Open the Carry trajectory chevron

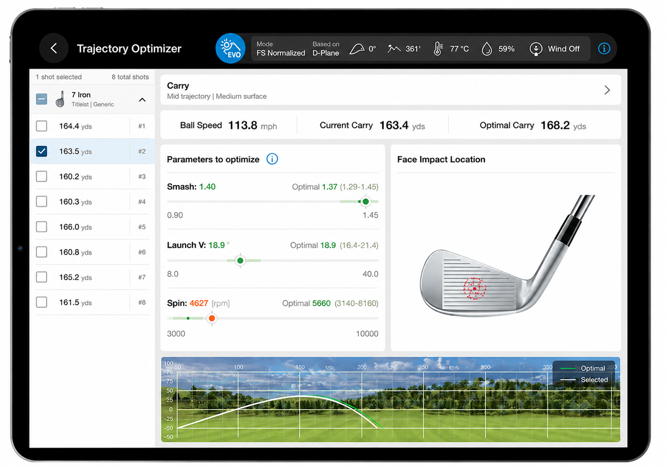[607, 90]
